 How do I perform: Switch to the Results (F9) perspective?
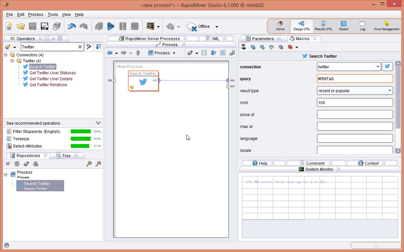323,26
